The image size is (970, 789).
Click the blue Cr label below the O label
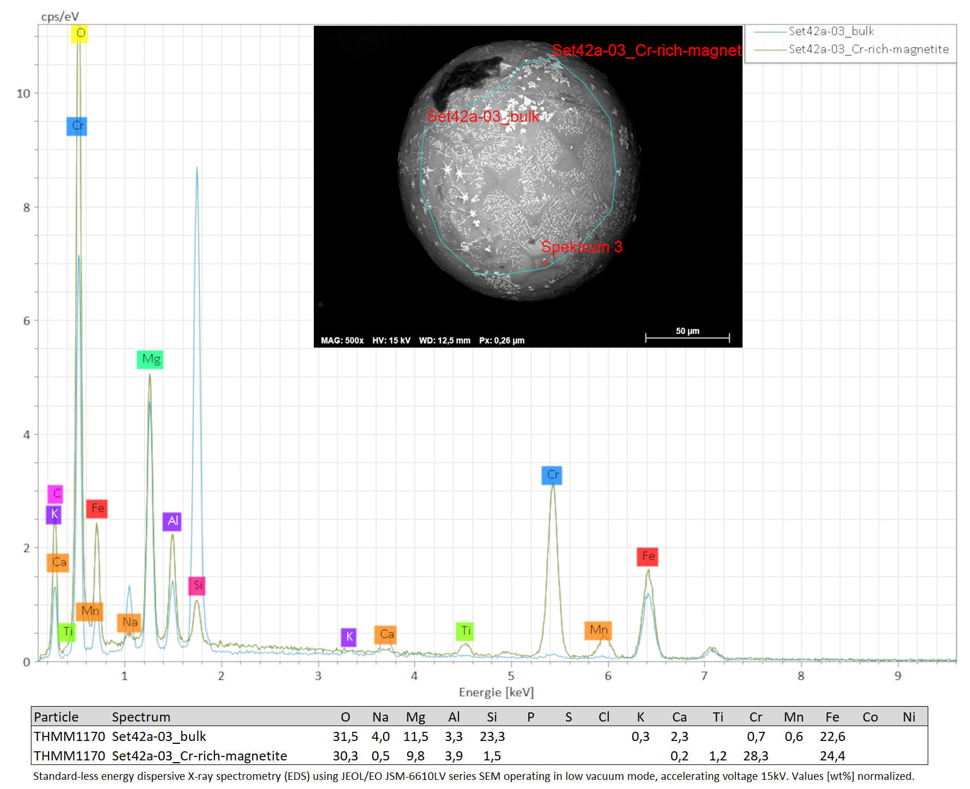click(x=77, y=126)
